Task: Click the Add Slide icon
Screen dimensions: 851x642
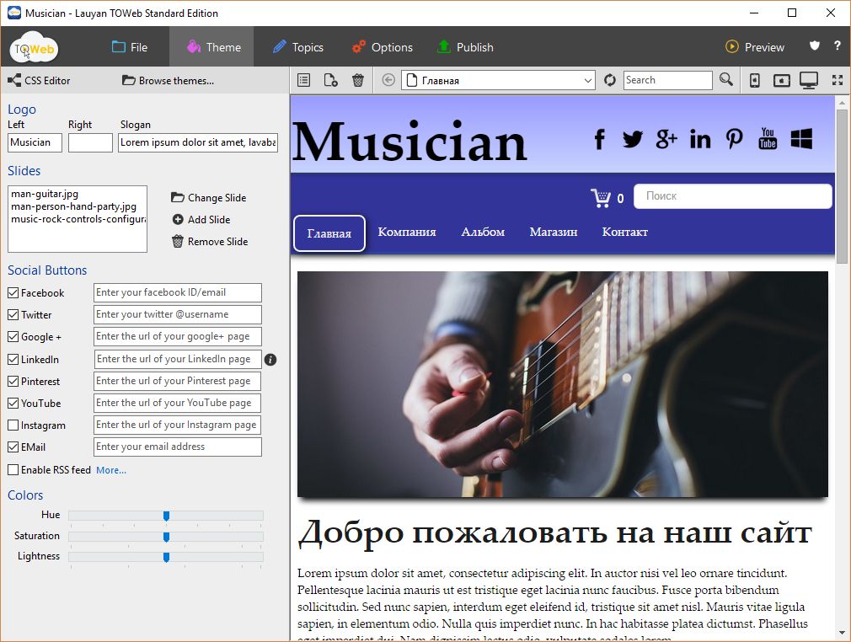Action: [176, 219]
